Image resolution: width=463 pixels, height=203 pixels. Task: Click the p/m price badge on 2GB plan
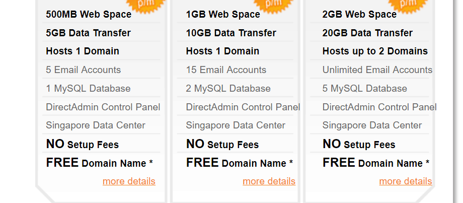click(x=408, y=5)
